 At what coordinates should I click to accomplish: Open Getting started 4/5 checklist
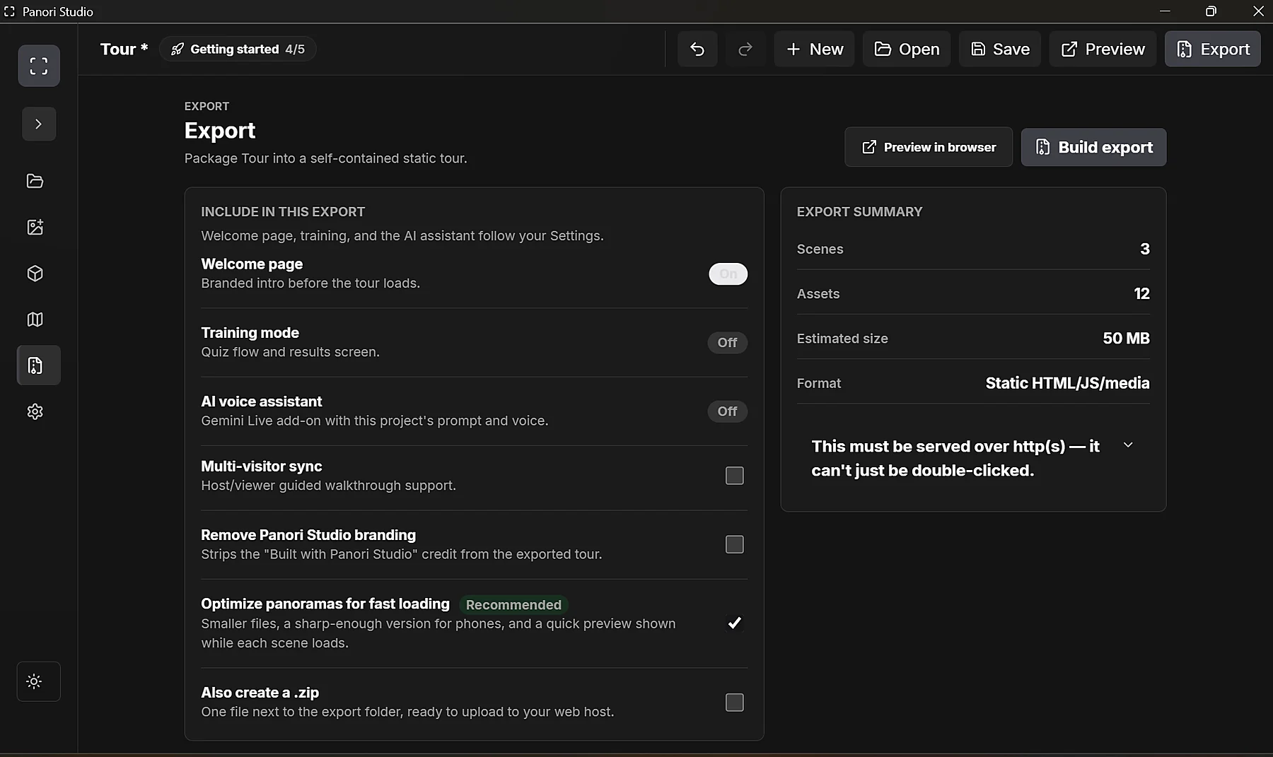(238, 49)
